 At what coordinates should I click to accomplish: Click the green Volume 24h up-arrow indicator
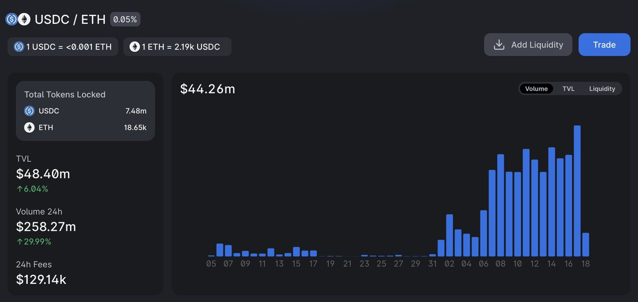20,241
